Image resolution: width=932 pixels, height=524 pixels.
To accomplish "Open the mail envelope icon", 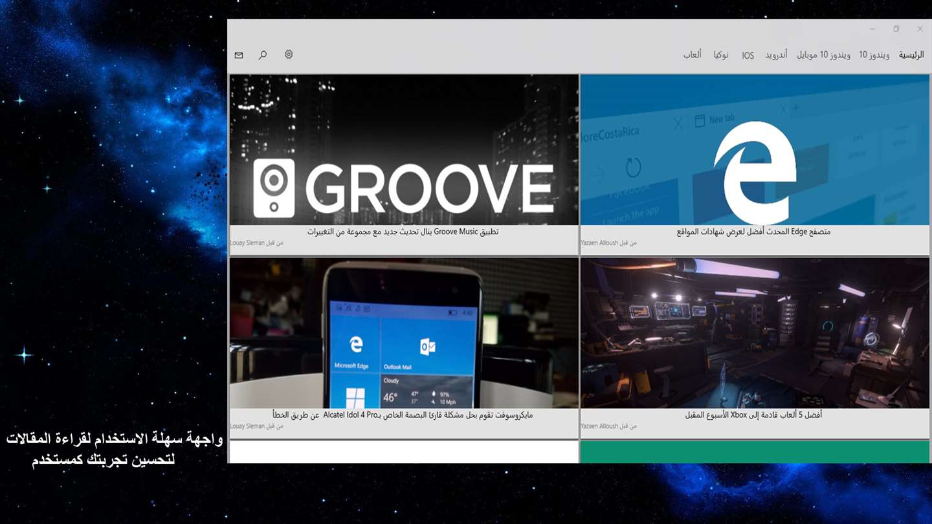I will pyautogui.click(x=239, y=56).
